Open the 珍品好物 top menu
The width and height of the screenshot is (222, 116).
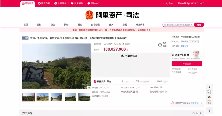coord(60,4)
